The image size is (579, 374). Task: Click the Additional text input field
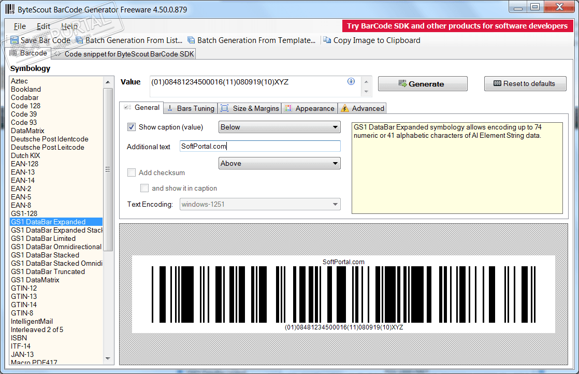click(260, 146)
